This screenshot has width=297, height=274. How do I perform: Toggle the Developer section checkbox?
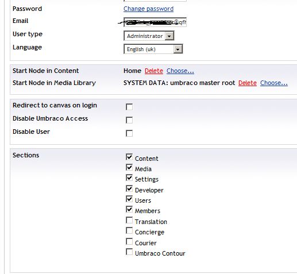point(129,188)
